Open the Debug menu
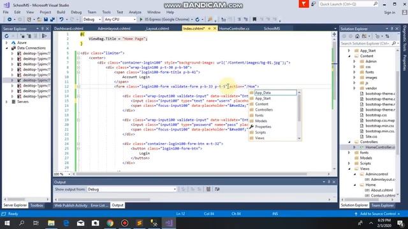The image size is (408, 229). (76, 12)
